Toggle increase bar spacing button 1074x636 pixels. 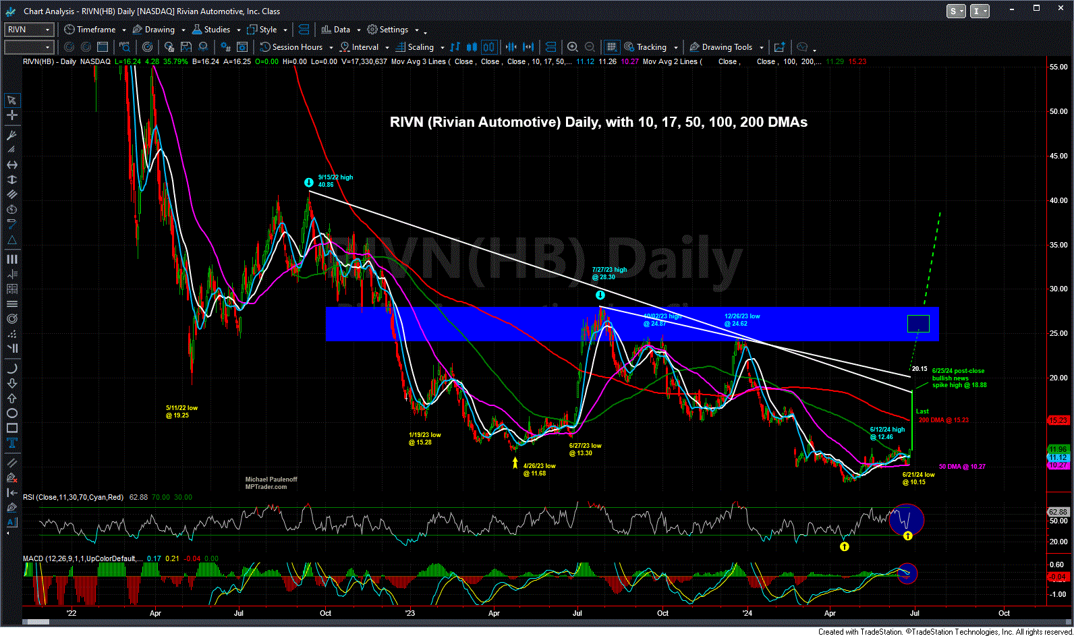coord(528,47)
